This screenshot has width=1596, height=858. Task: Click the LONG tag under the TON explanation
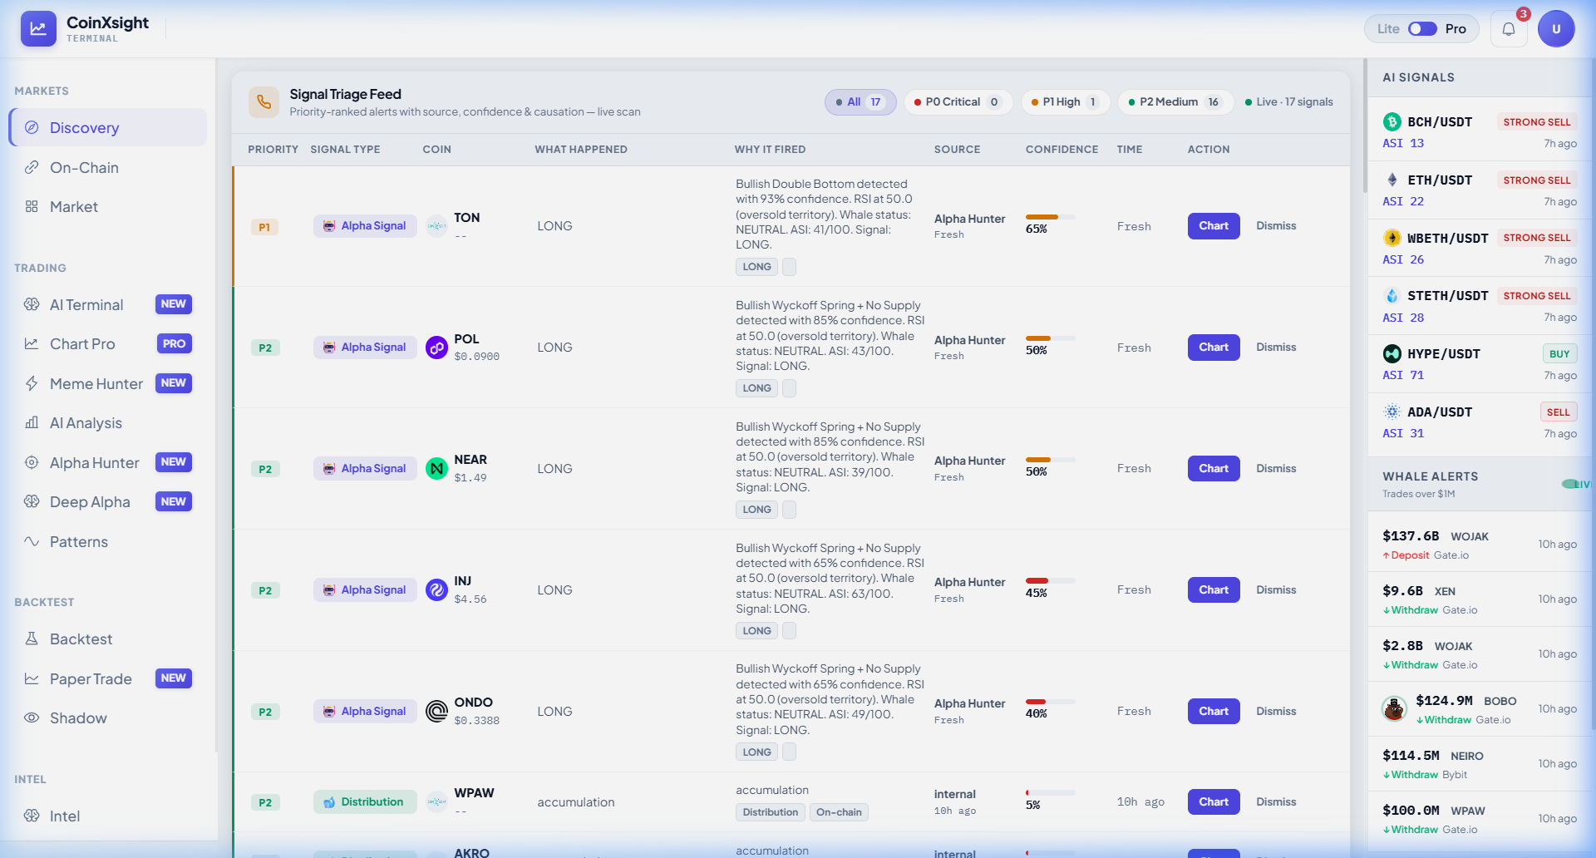tap(756, 267)
